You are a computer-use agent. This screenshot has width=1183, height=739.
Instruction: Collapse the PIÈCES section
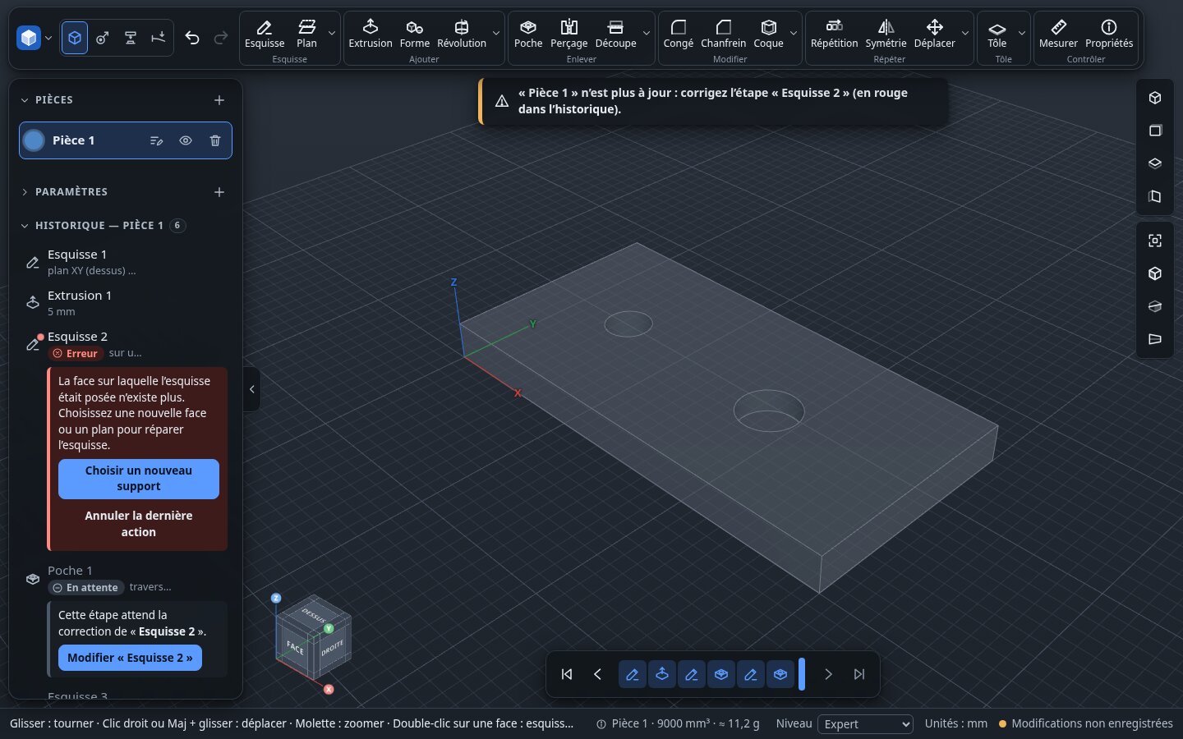[x=25, y=100]
